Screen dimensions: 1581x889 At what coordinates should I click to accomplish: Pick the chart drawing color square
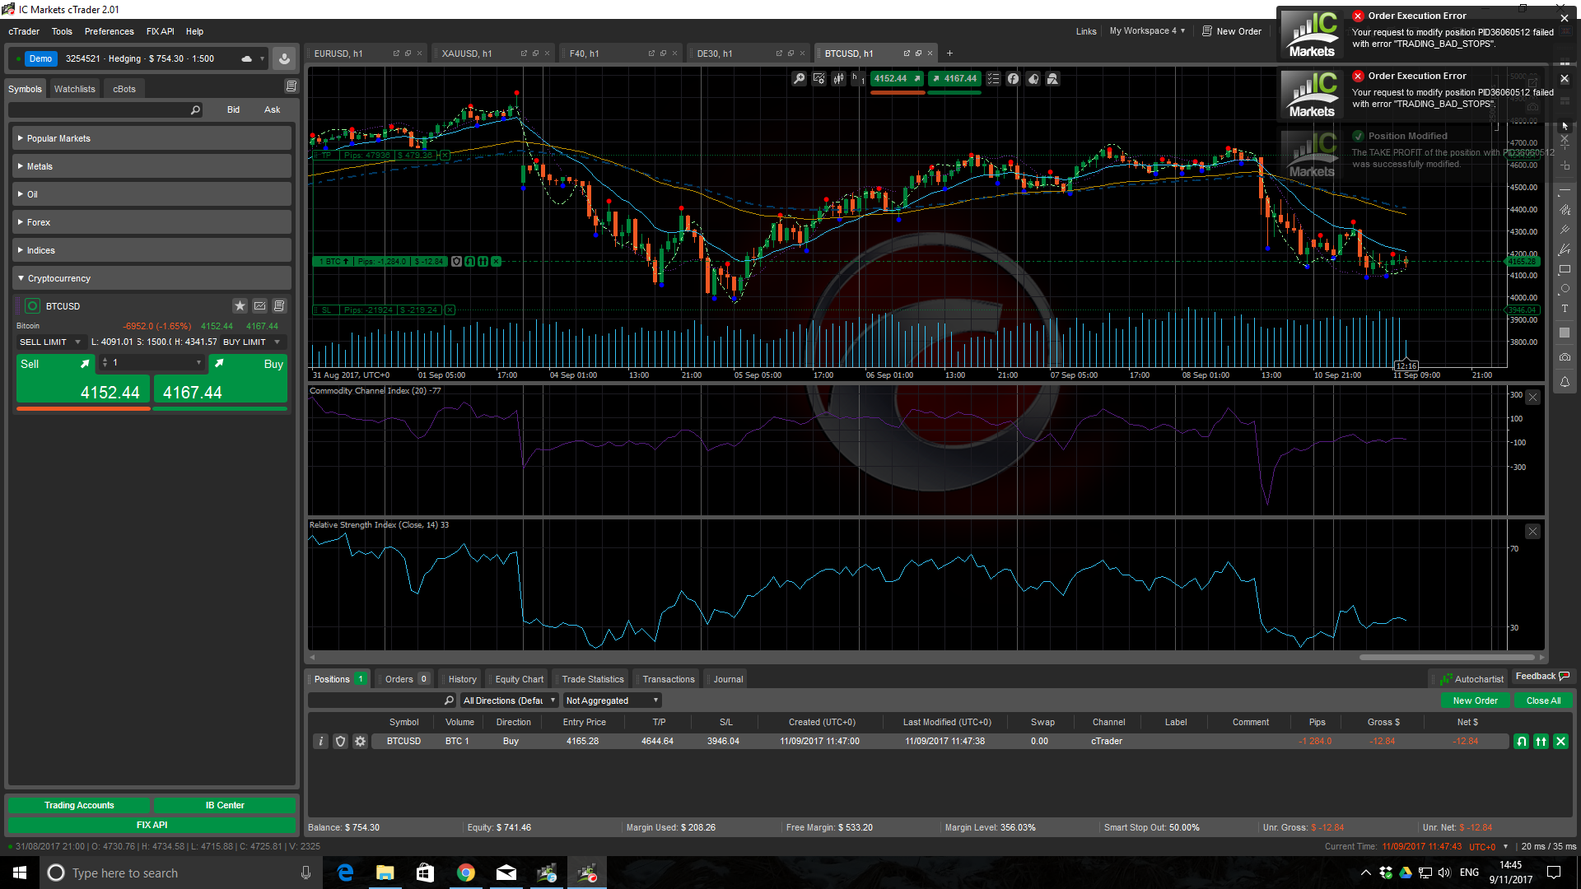pyautogui.click(x=1565, y=333)
